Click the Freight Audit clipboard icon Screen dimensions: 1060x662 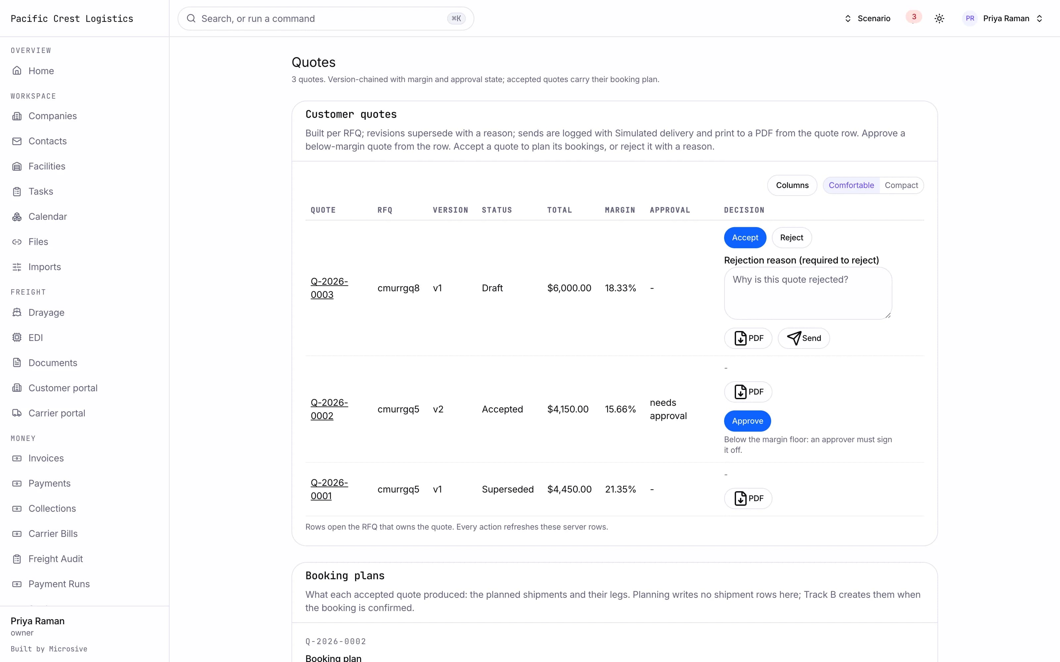(x=17, y=559)
